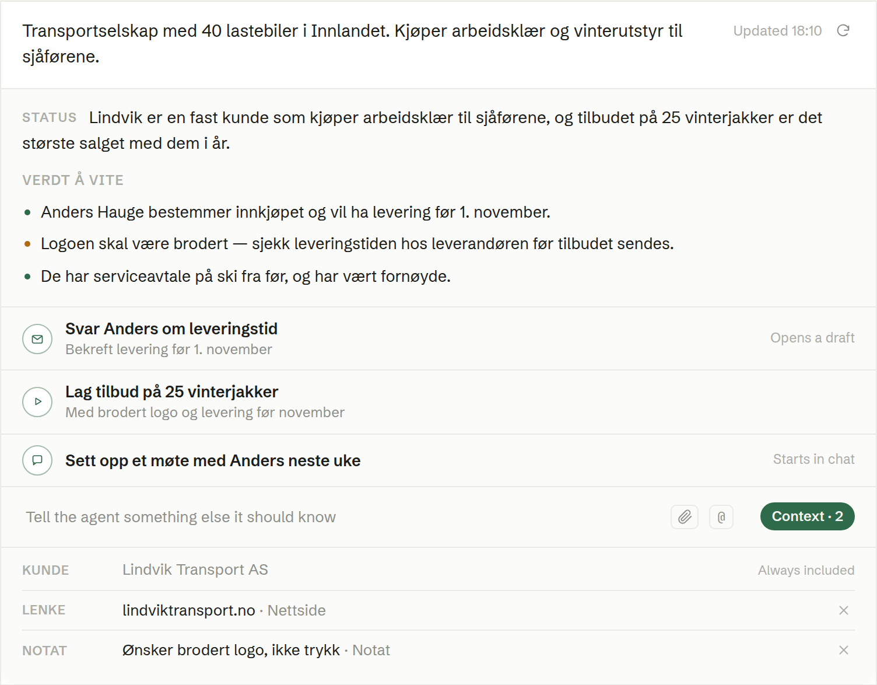877x685 pixels.
Task: Click the paperclip attachment icon
Action: coord(685,517)
